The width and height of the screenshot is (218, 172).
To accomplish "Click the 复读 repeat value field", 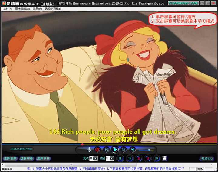I will click(91, 158).
